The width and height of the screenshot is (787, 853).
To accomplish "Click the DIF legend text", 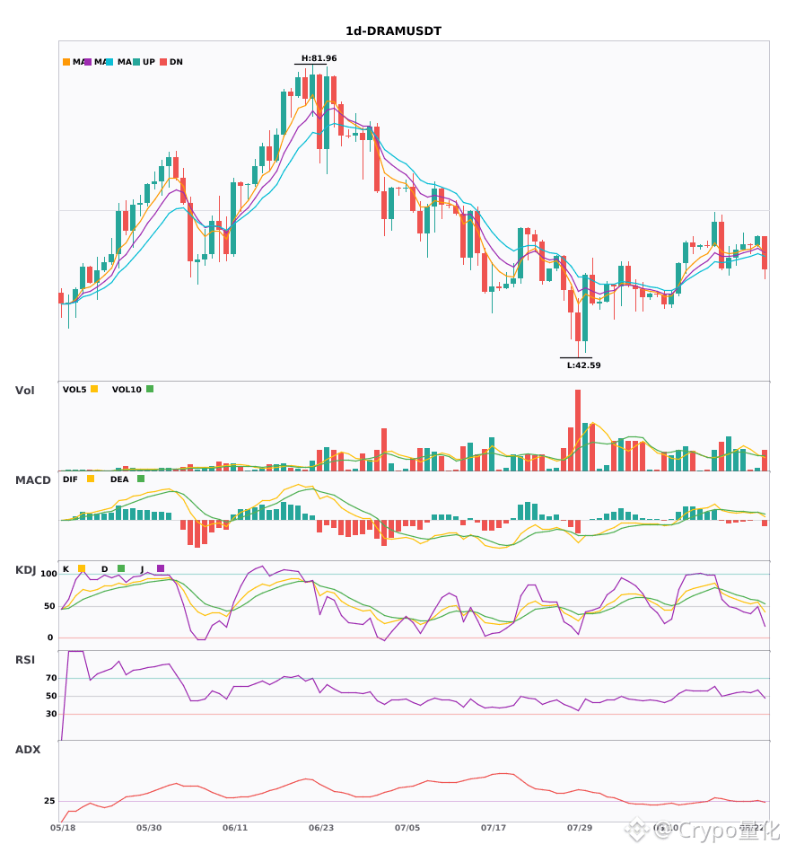I will point(70,479).
